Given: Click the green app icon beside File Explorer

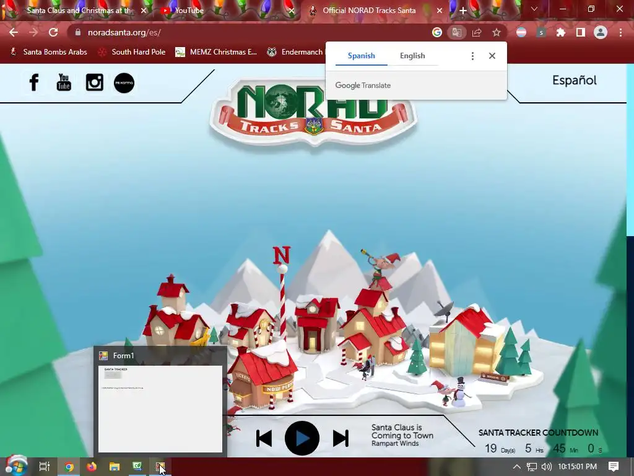Looking at the screenshot, I should coord(137,467).
